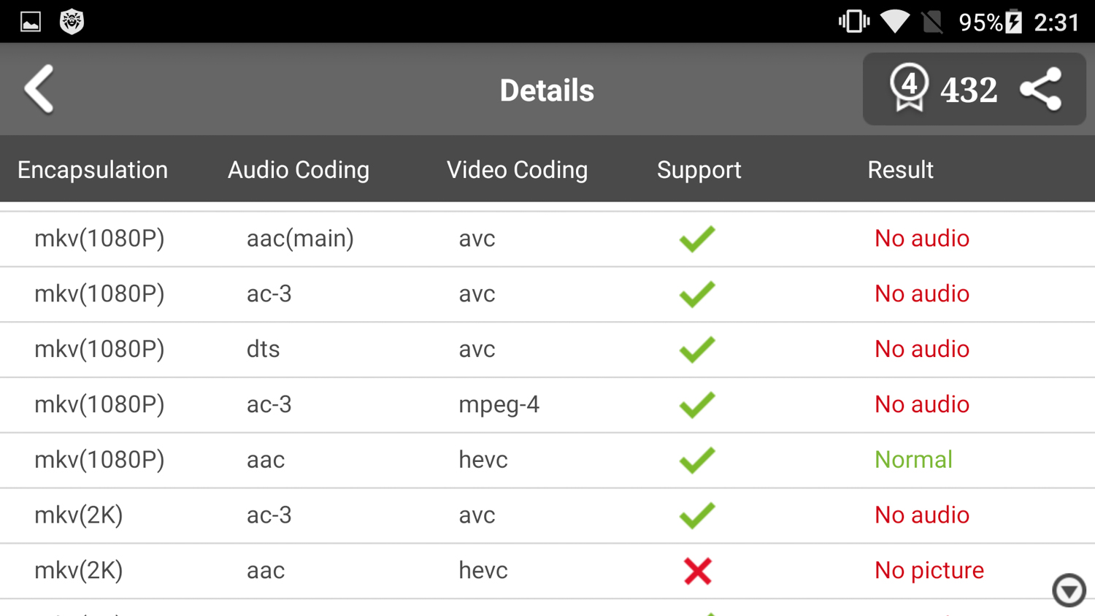
Task: Tap the green checkmark in dts row
Action: coord(697,350)
